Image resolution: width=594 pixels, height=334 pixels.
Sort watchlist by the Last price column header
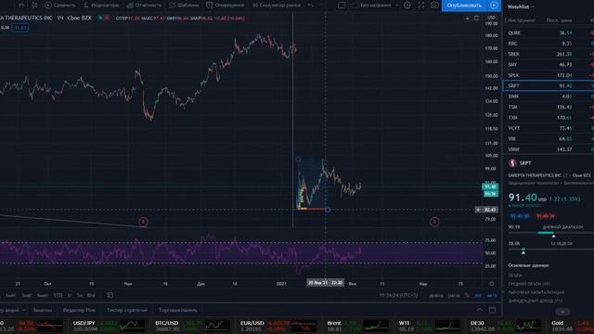tap(559, 20)
